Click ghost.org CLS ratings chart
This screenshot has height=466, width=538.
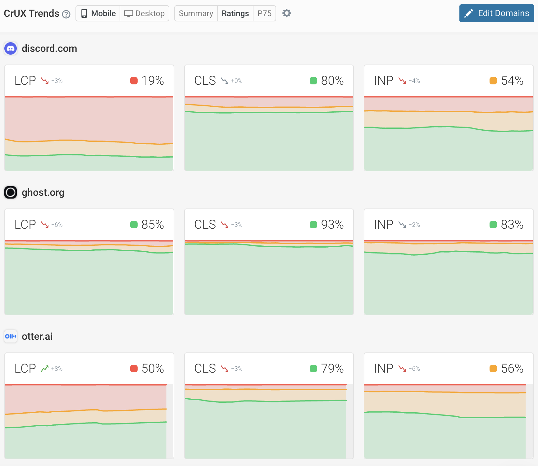coord(269,278)
